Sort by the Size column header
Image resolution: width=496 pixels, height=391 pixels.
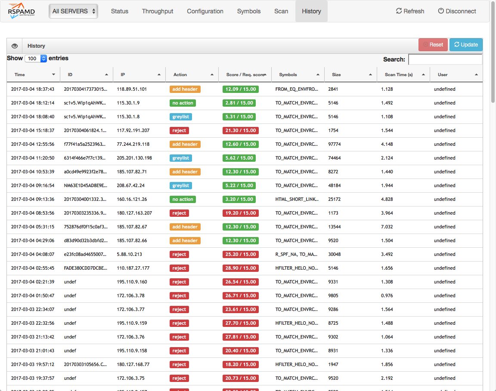coord(350,74)
